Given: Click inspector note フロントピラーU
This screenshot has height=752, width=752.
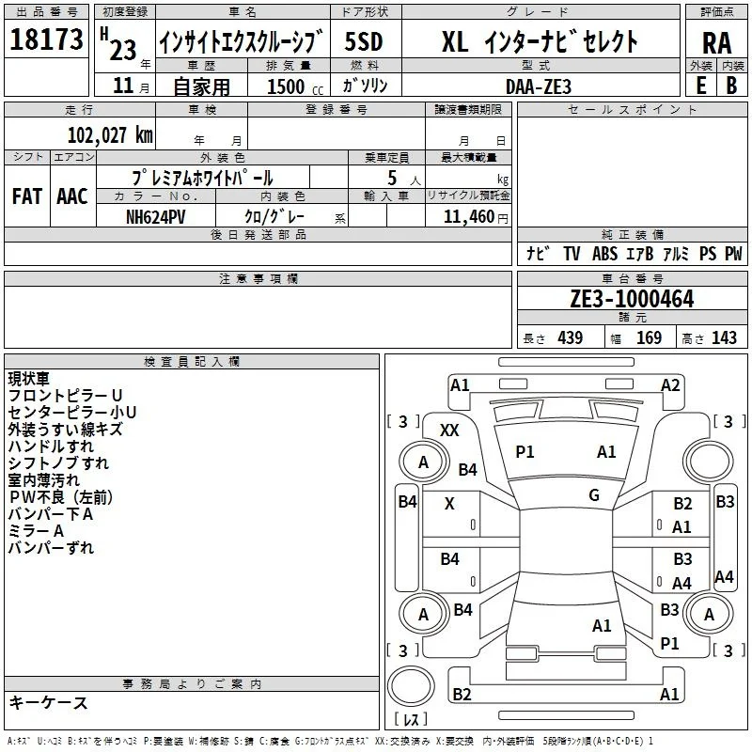Looking at the screenshot, I should pos(65,396).
